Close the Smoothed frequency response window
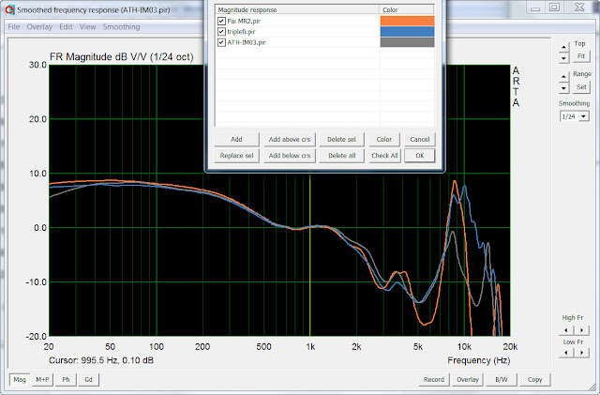The height and width of the screenshot is (395, 600). click(x=579, y=8)
